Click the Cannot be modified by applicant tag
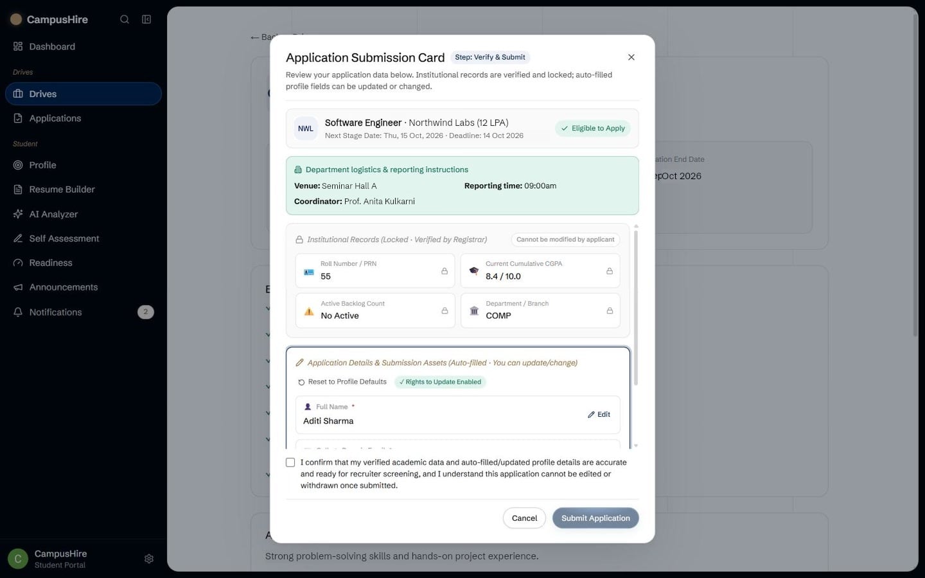 [x=565, y=240]
